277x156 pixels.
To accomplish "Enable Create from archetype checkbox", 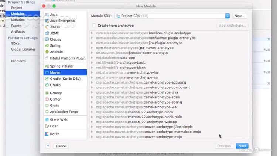I will pos(94,25).
